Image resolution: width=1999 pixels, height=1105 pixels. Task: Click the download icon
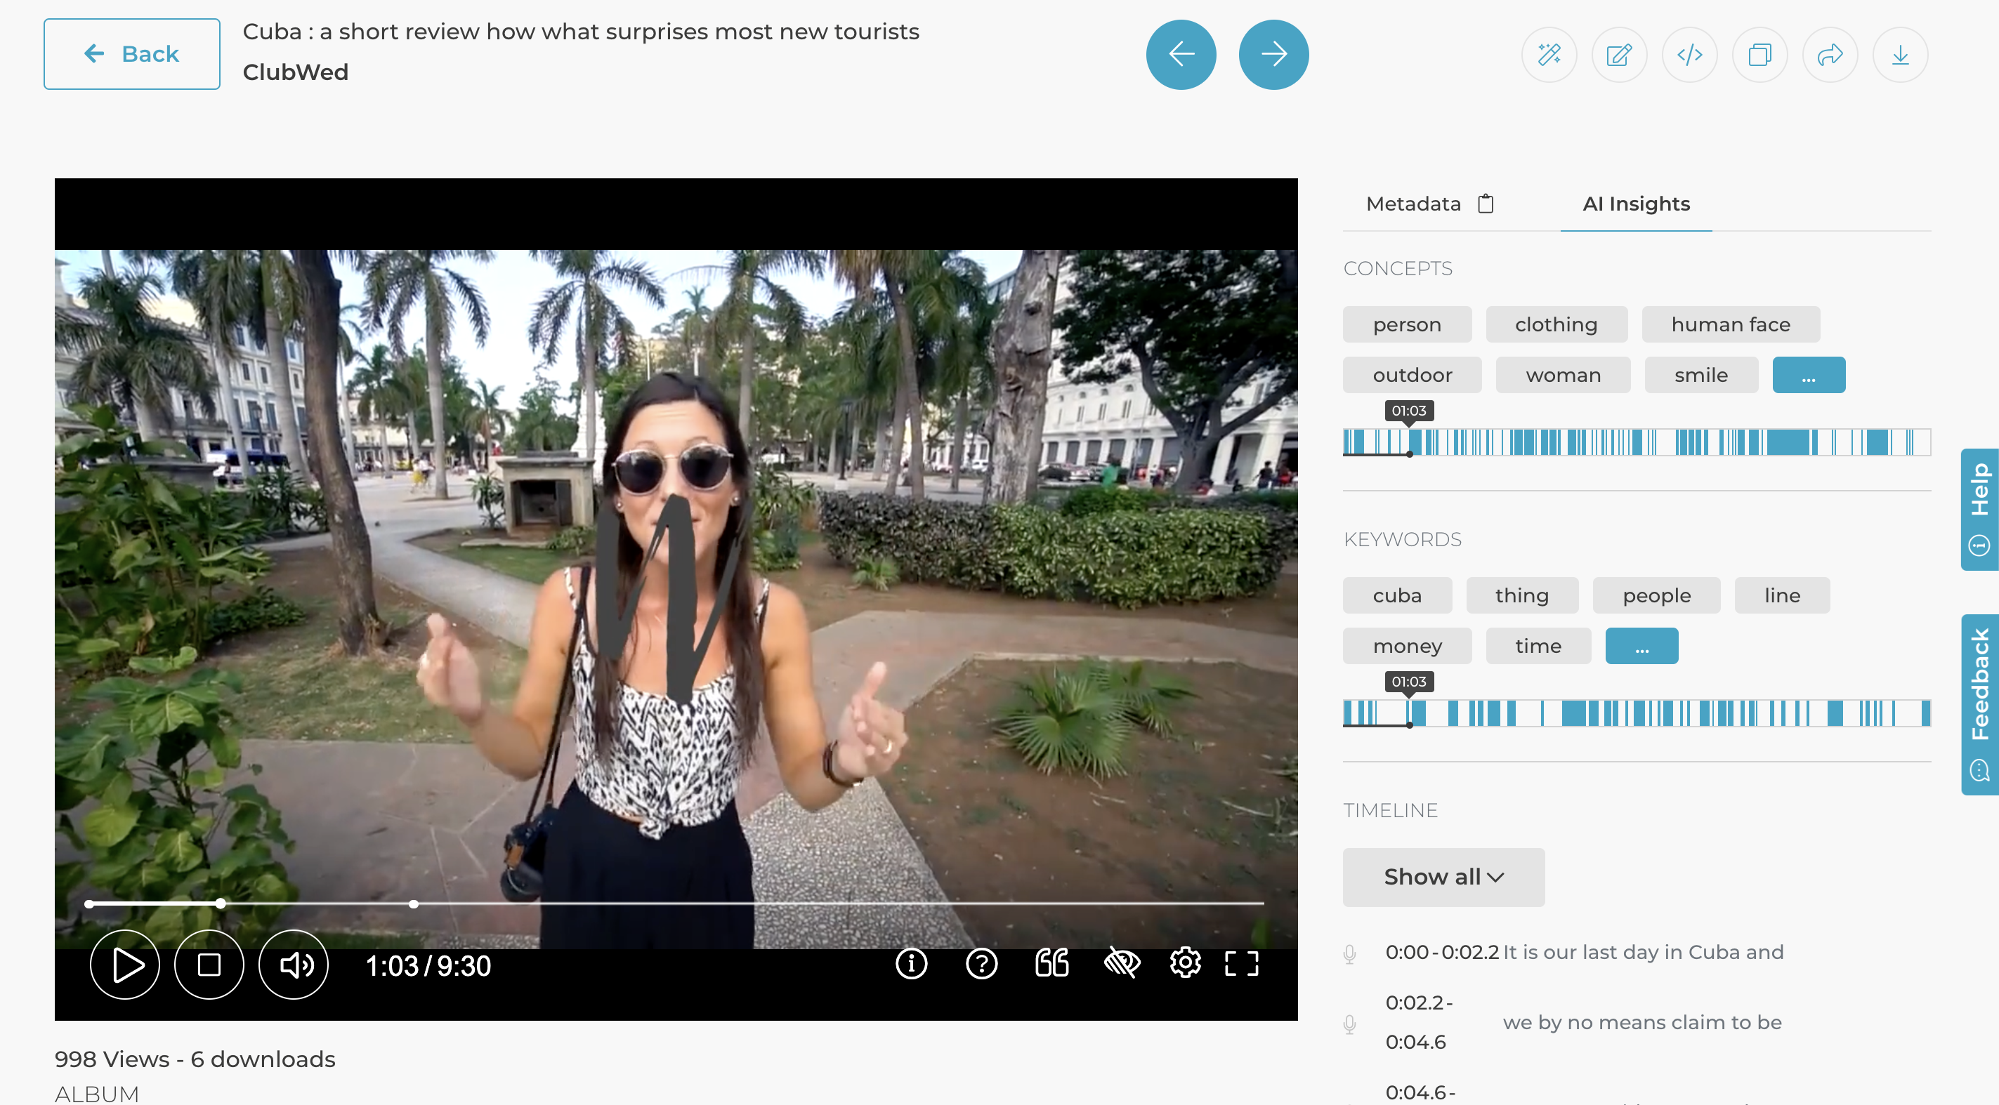[x=1901, y=55]
